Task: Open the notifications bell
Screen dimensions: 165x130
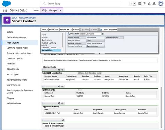Action: (154, 4)
